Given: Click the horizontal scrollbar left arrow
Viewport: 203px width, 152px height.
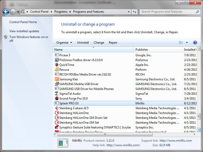Looking at the screenshot, I should [x=55, y=135].
